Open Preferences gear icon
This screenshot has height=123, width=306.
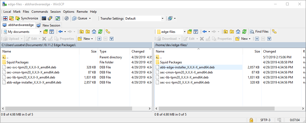[x=67, y=18]
